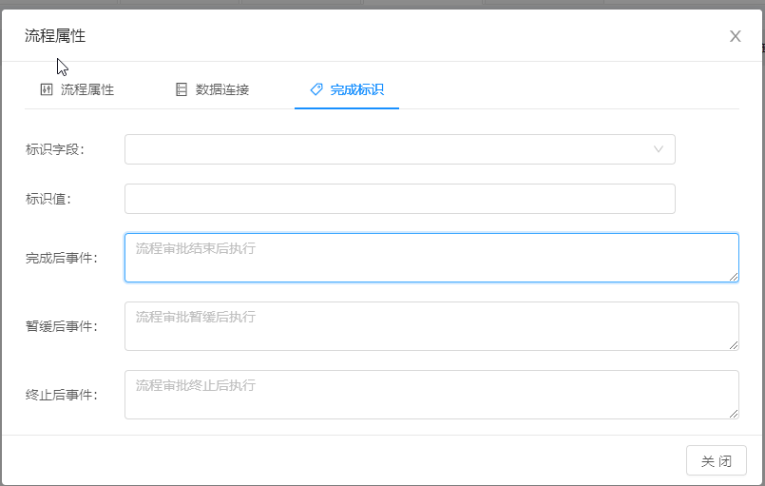Click the 暂缓后事件 text area
The height and width of the screenshot is (486, 765).
coord(431,326)
